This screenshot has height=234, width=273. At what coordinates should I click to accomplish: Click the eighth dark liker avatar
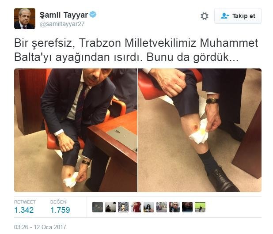point(187,207)
